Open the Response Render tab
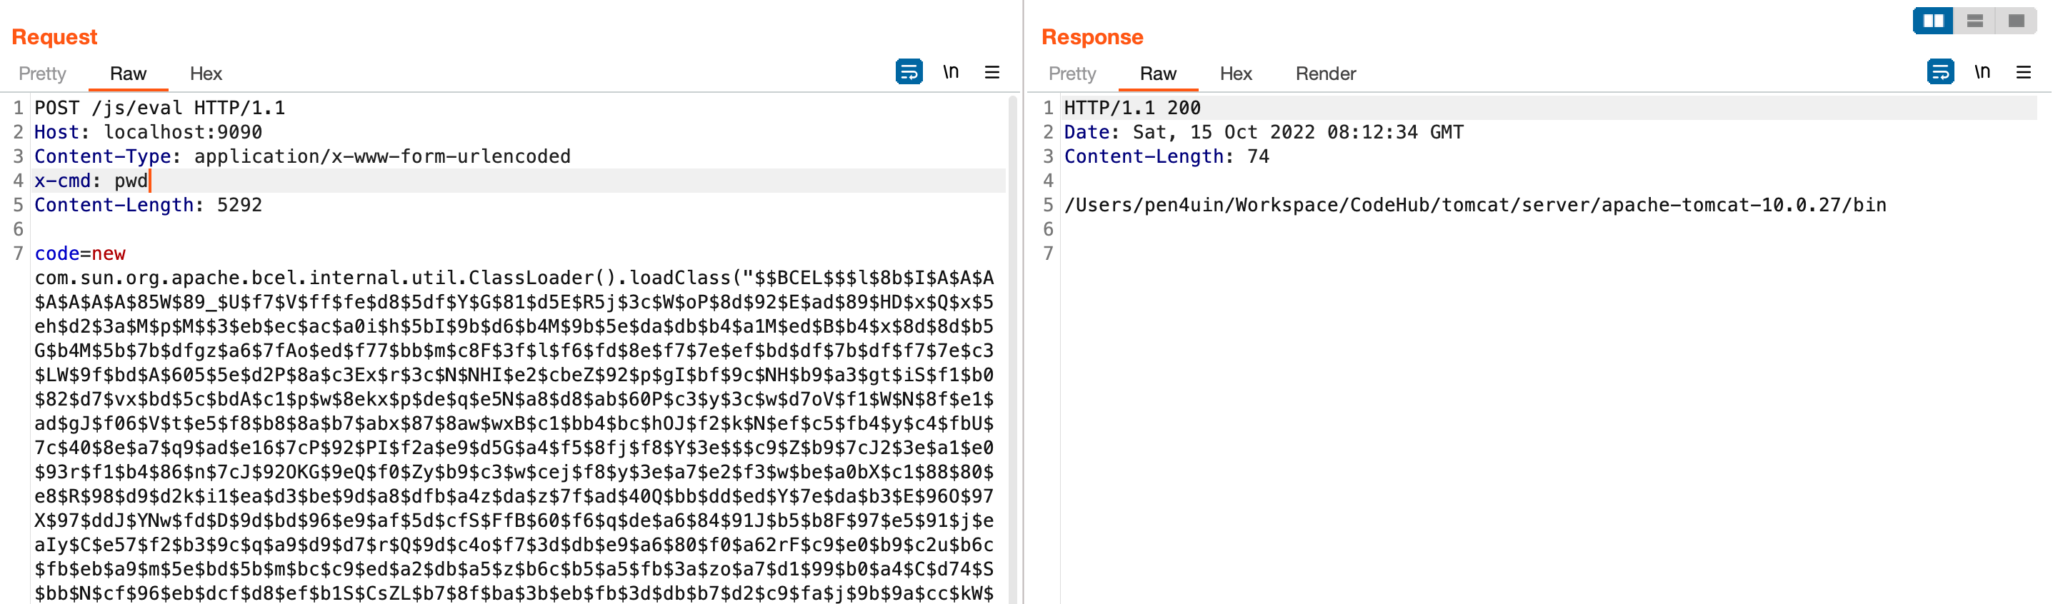Image resolution: width=2053 pixels, height=604 pixels. (x=1325, y=74)
